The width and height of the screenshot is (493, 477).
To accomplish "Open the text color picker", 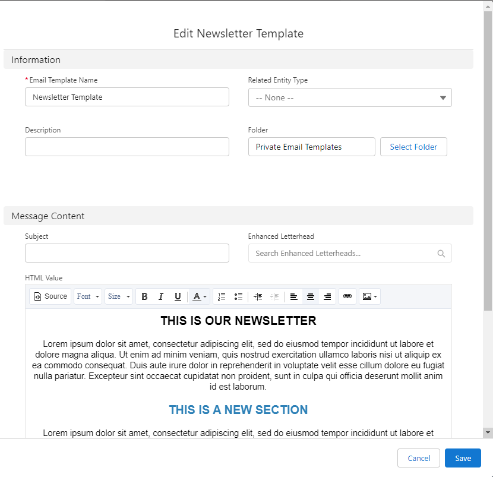I will [200, 296].
